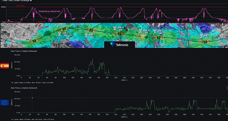Click the train marker below gNB_1
228x121 pixels.
(34, 41)
